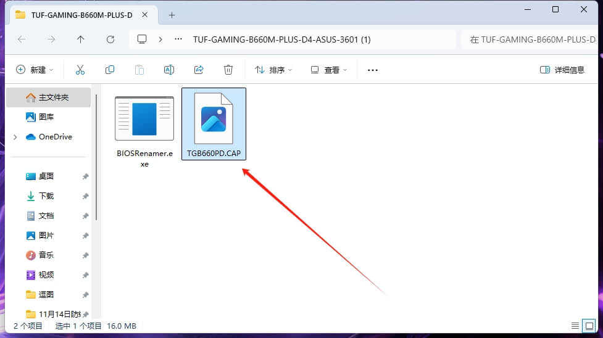Switch to large icons view layout
Screen dimensions: 603x338
pyautogui.click(x=589, y=326)
